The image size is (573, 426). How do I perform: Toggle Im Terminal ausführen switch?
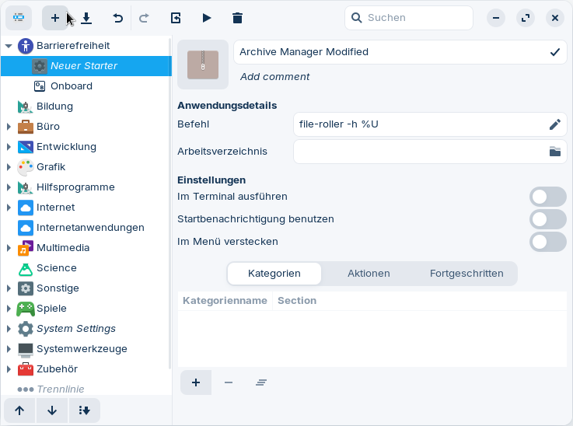click(x=548, y=197)
